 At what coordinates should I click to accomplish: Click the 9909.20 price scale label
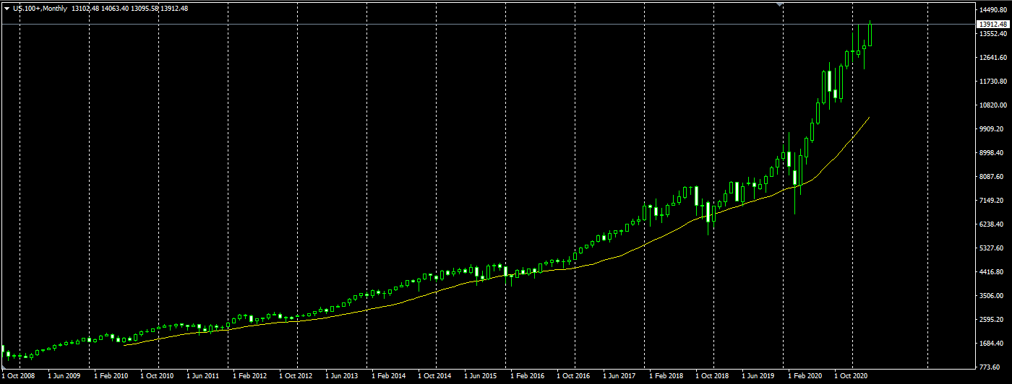[x=992, y=129]
